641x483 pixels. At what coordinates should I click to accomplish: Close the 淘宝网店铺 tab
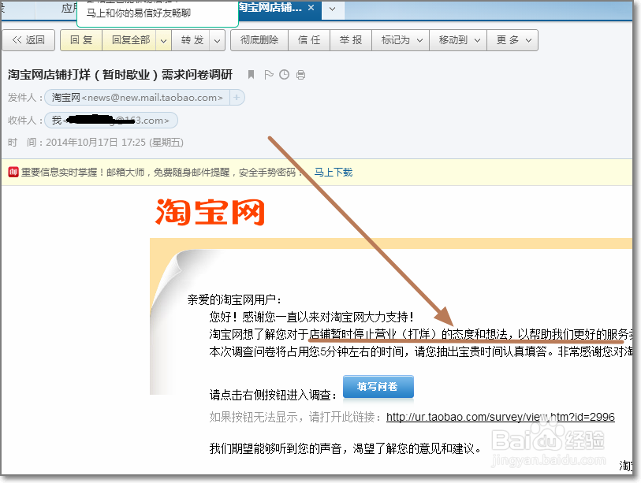(311, 8)
